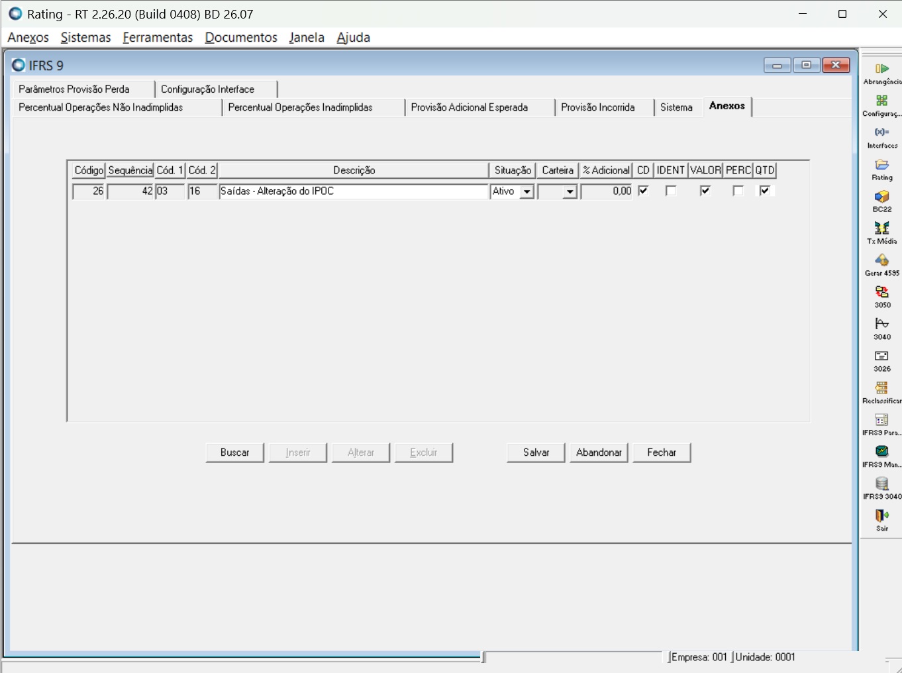The image size is (902, 673).
Task: Click the Cód. 1 field showing 03
Action: (x=170, y=191)
